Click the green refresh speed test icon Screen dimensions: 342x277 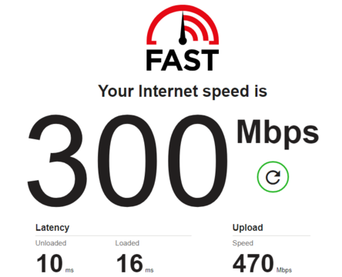point(273,177)
